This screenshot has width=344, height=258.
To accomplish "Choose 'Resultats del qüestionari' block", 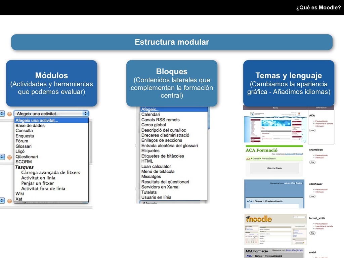I will (165, 182).
